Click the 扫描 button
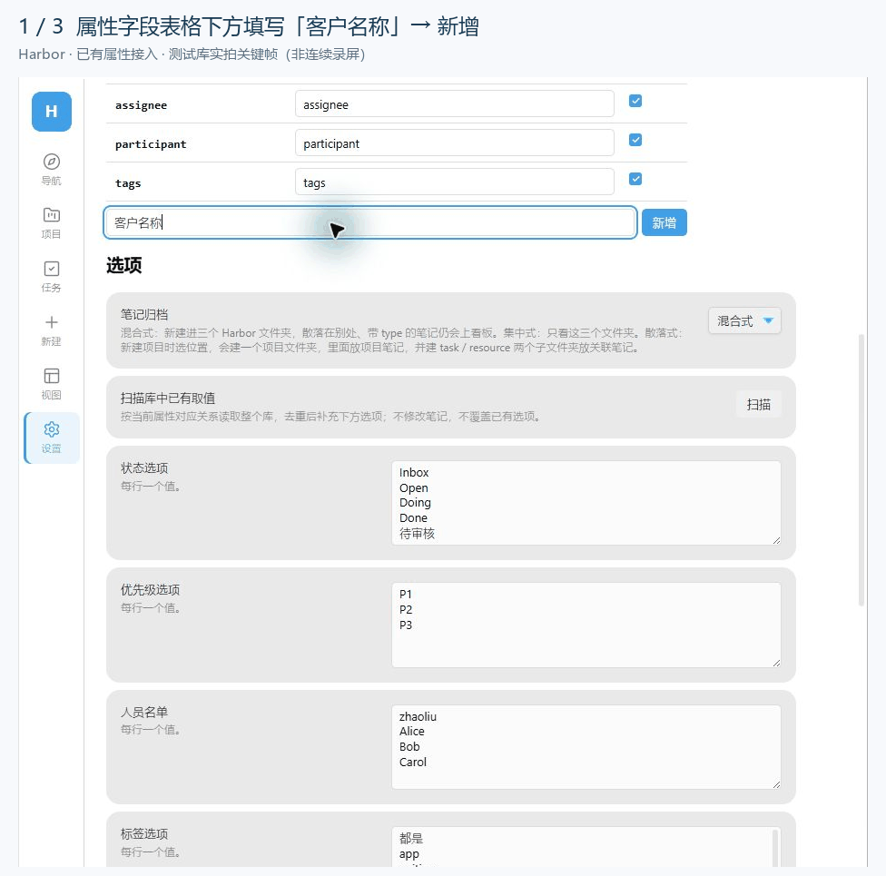Screen dimensions: 886x876 758,404
